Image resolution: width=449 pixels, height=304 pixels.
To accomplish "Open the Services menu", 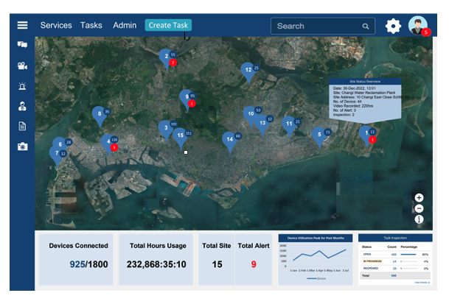I will [x=56, y=25].
